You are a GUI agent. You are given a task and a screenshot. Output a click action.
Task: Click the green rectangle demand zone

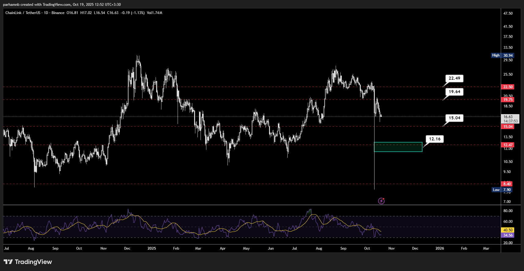tap(398, 147)
